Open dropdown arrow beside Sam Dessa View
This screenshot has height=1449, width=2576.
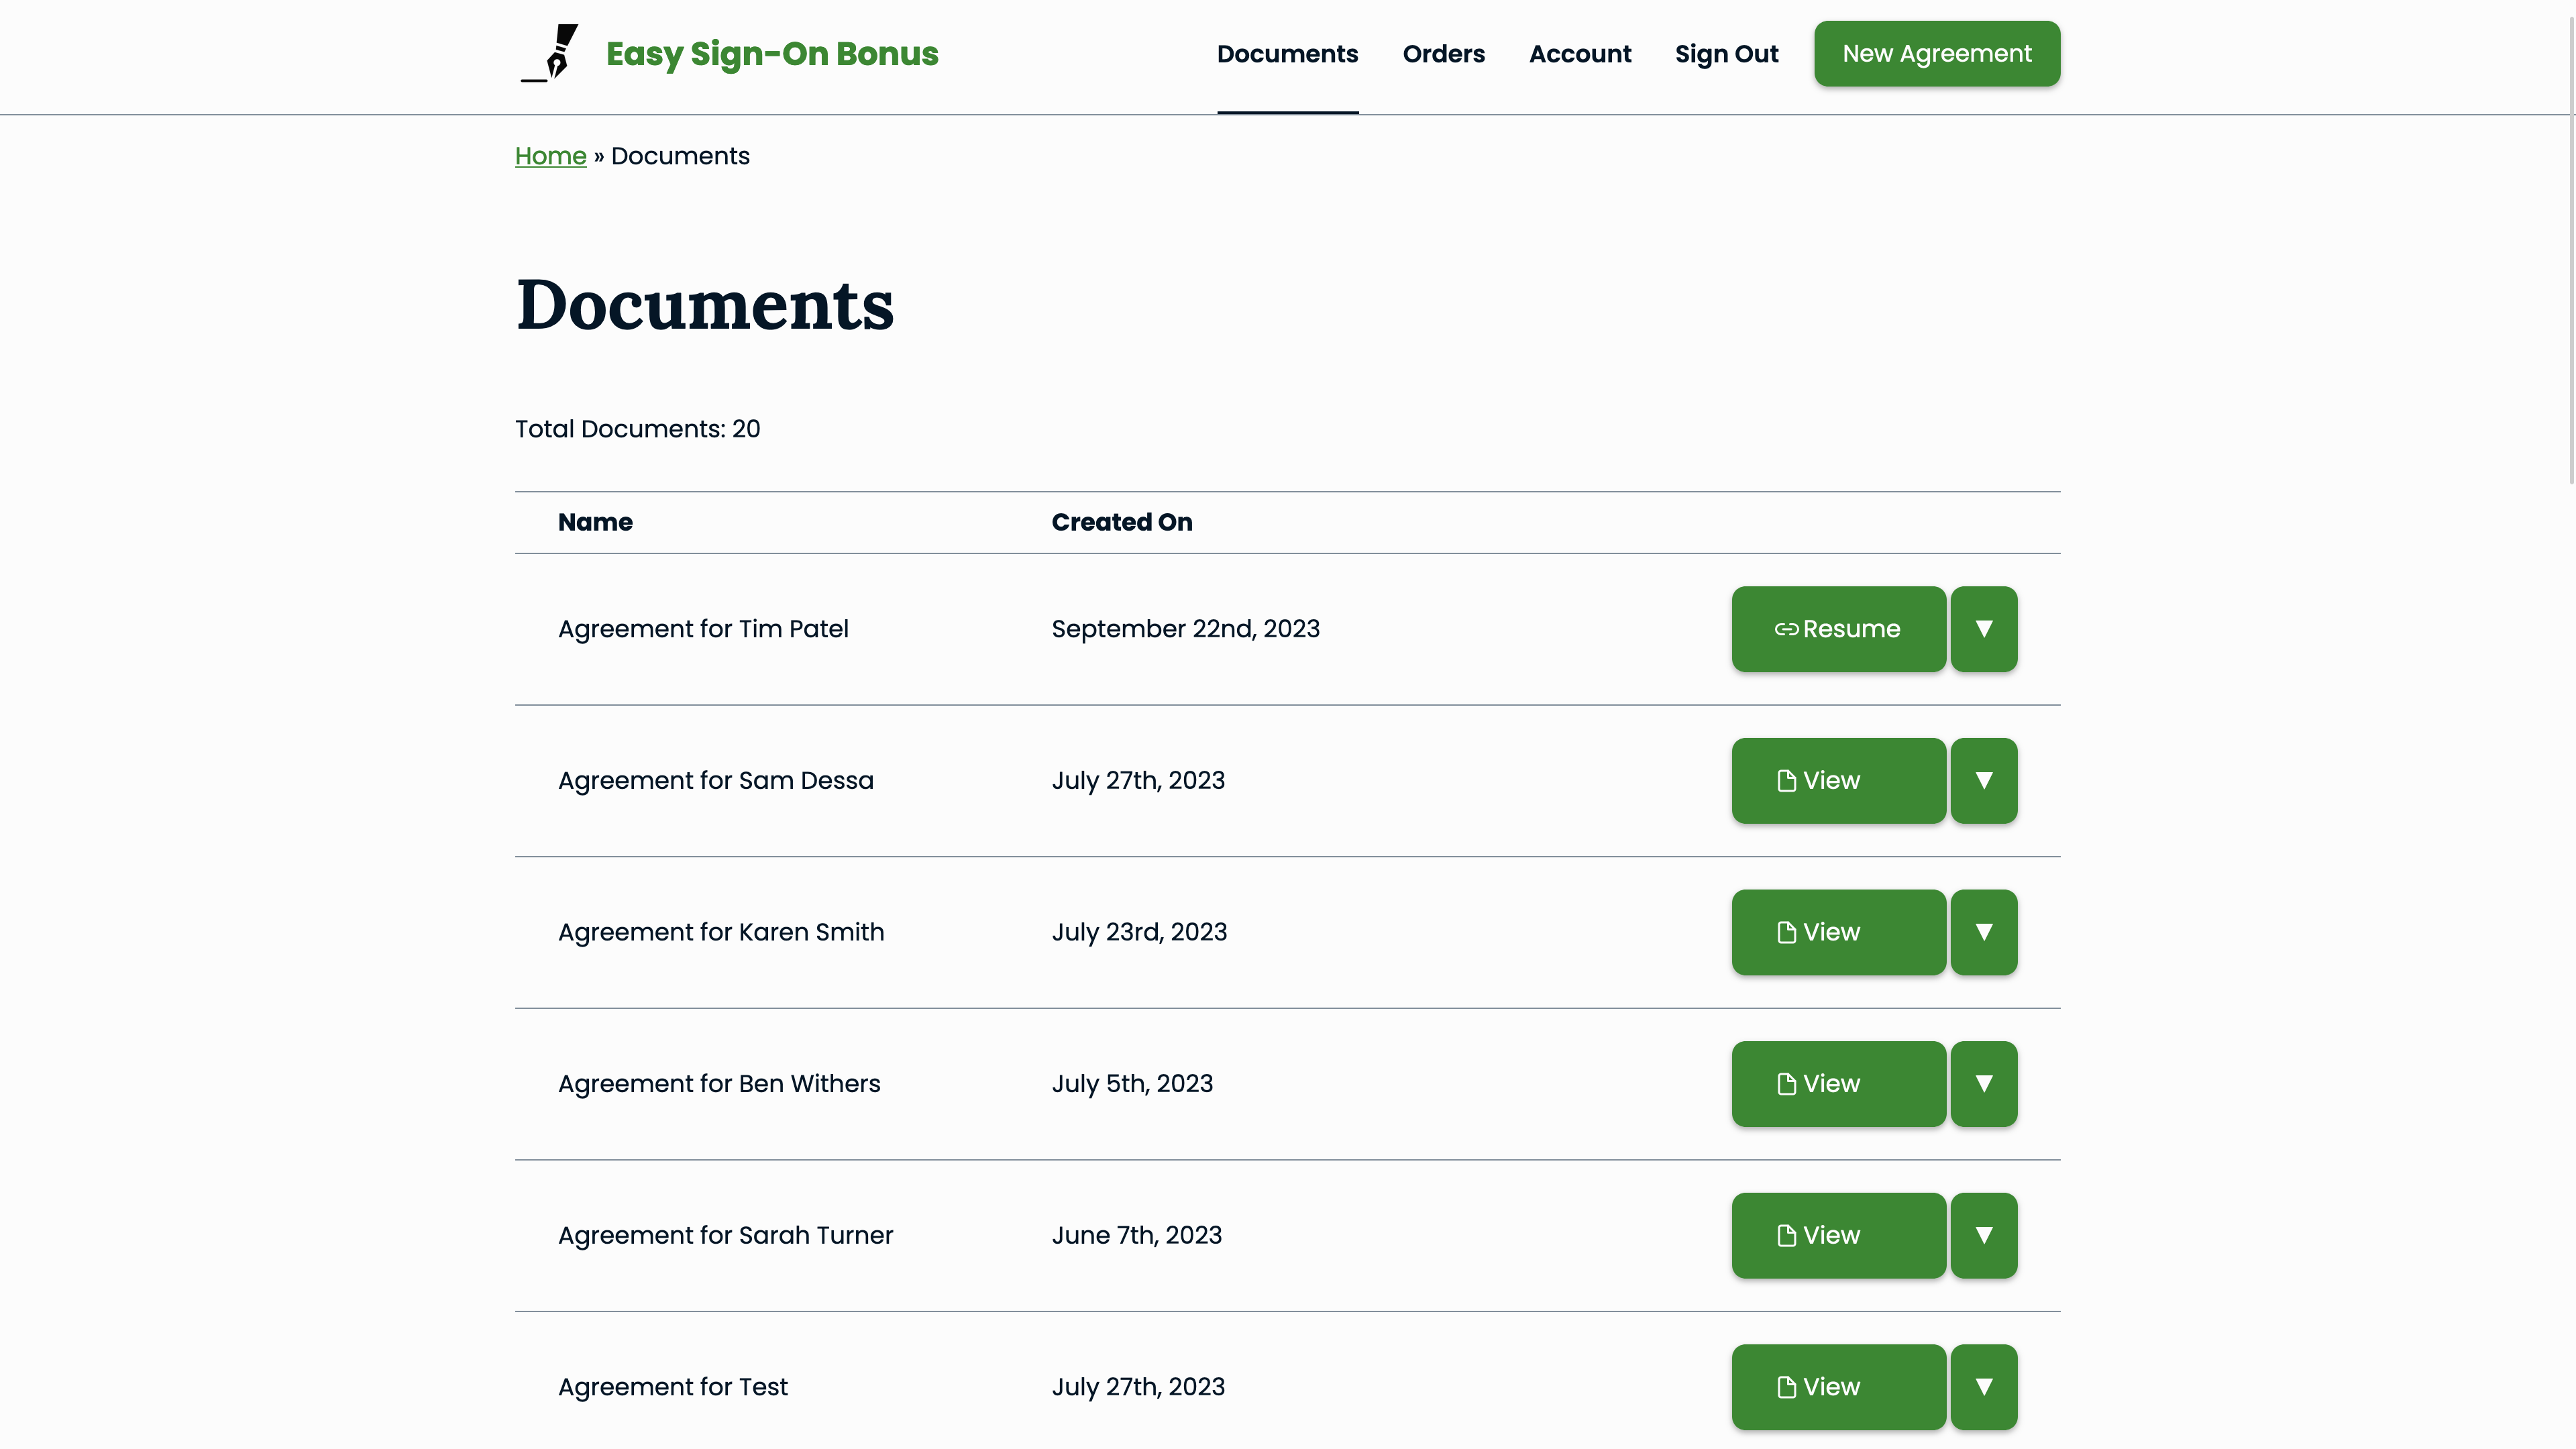[x=1983, y=781]
